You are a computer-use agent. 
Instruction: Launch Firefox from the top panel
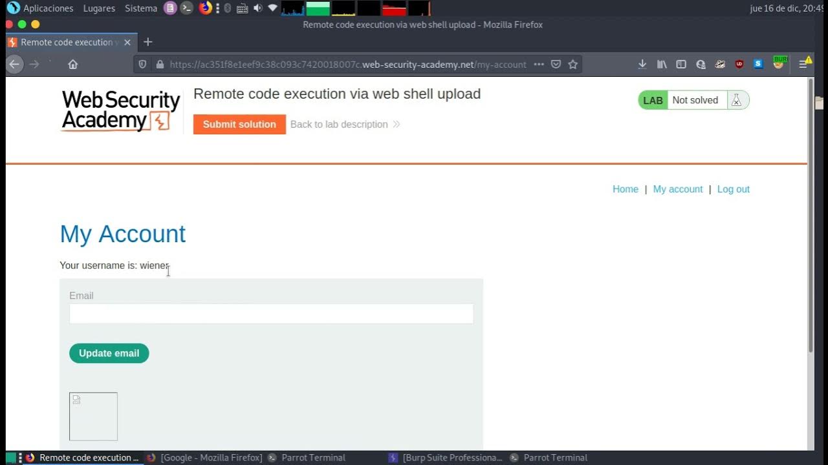point(206,8)
